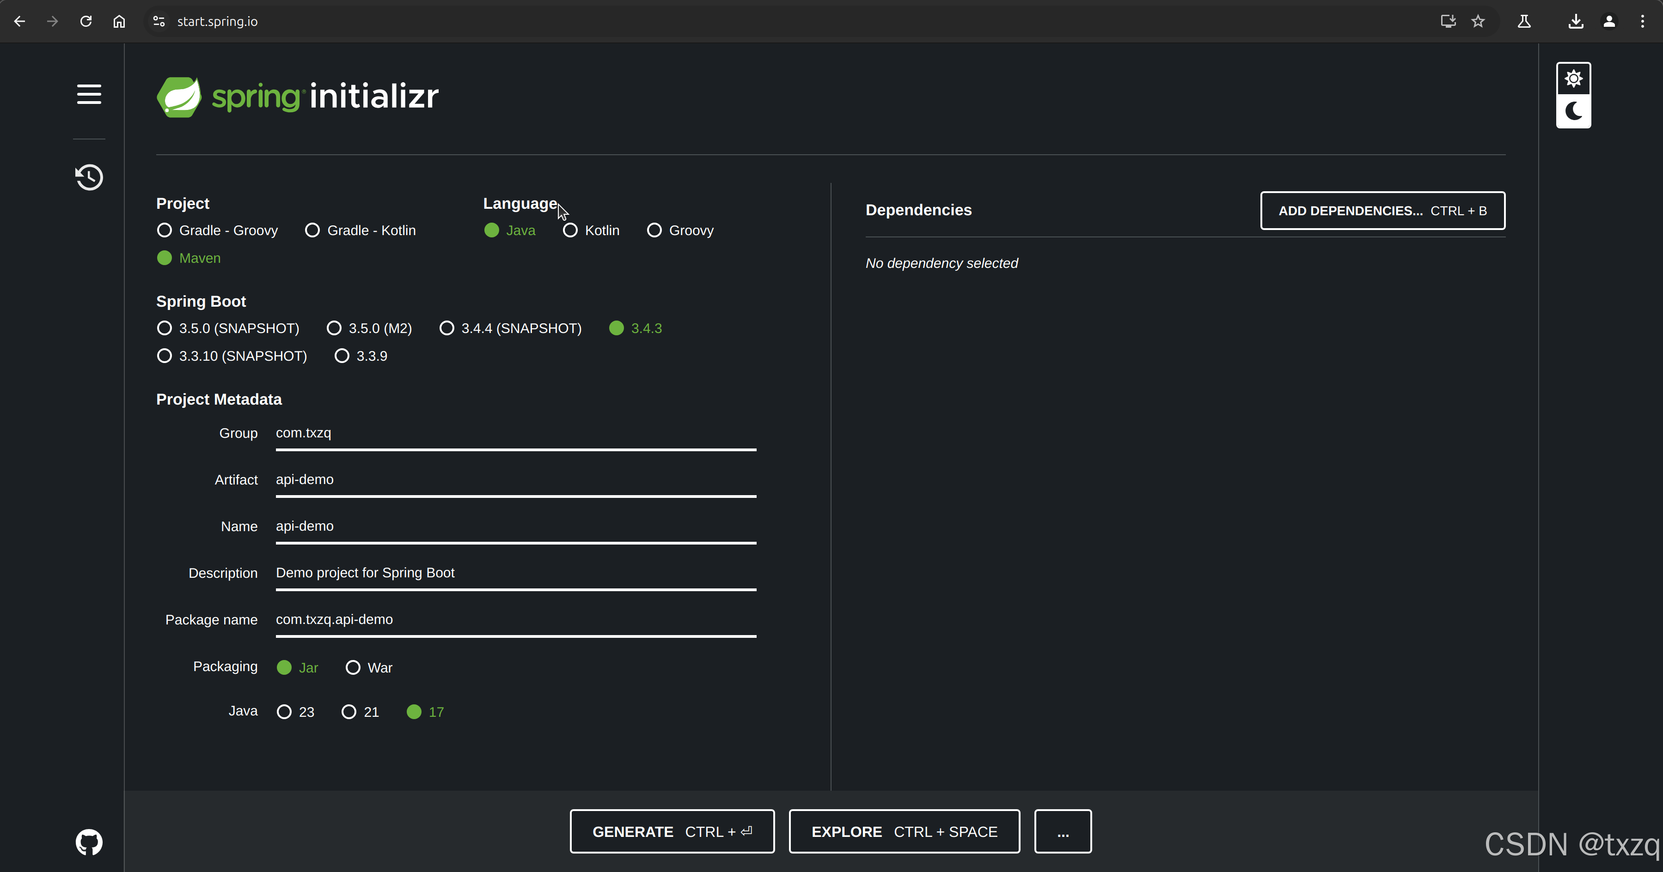Open browser downloads icon
1663x872 pixels.
tap(1576, 21)
